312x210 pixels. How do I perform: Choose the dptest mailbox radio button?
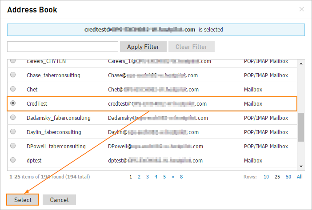pyautogui.click(x=13, y=160)
